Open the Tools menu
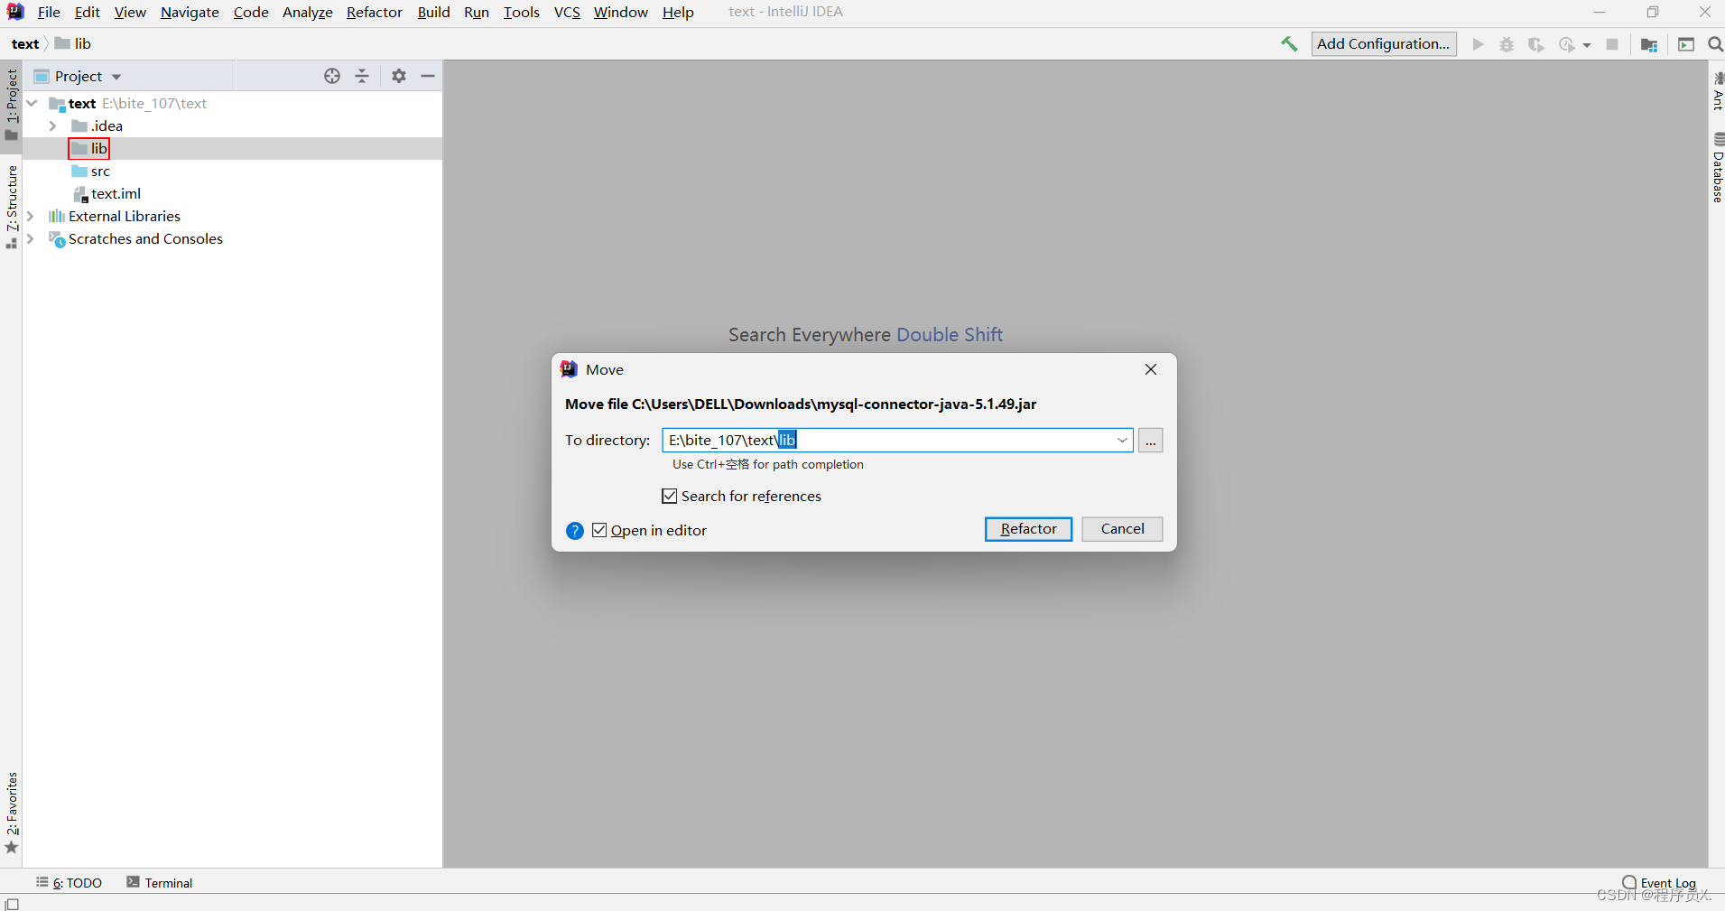The width and height of the screenshot is (1725, 911). click(x=522, y=12)
